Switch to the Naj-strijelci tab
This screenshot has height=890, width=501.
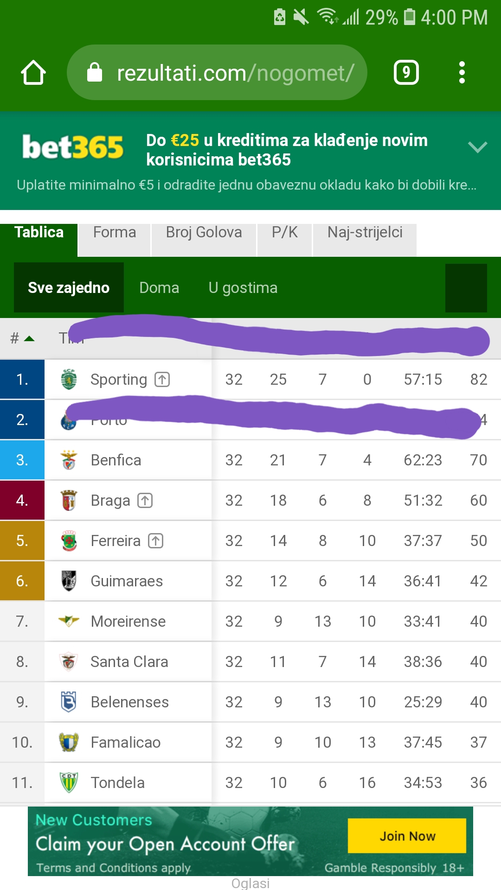(x=365, y=232)
